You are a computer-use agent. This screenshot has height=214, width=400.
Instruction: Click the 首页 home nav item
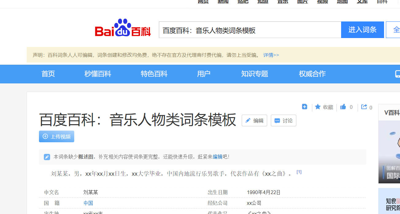coord(48,74)
